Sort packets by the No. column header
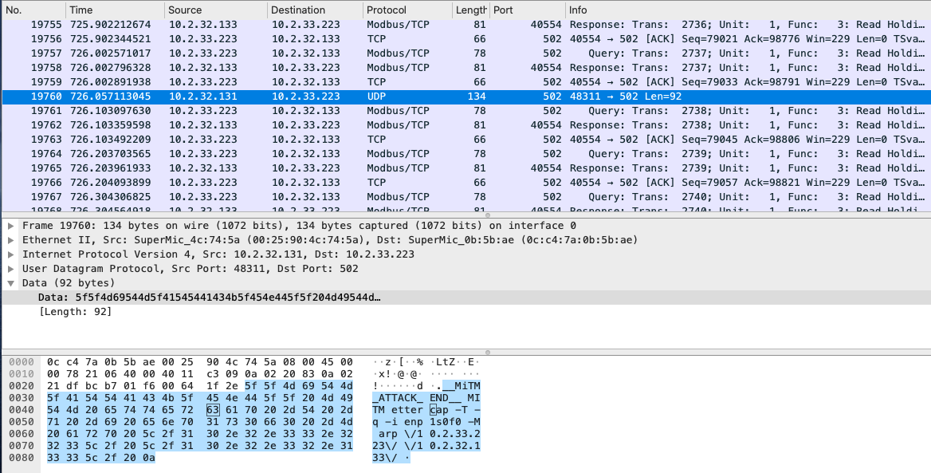This screenshot has width=931, height=473. (33, 10)
